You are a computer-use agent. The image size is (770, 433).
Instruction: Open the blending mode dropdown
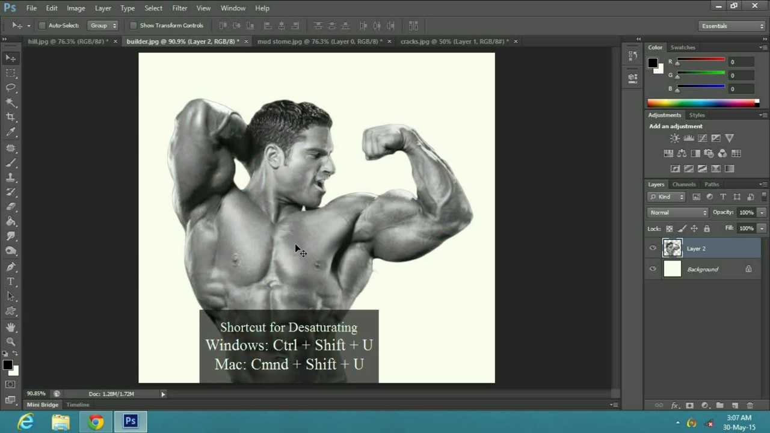[678, 212]
